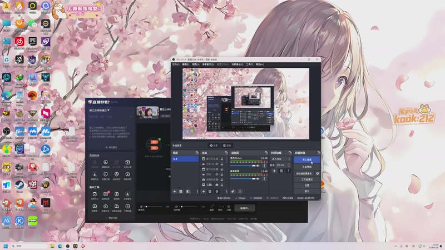Show hidden system tray icons chevron
The width and height of the screenshot is (445, 250).
(395, 246)
